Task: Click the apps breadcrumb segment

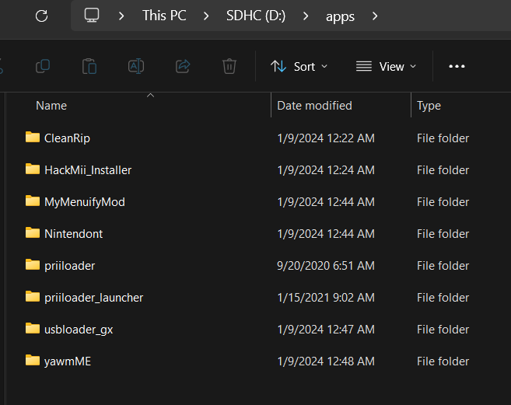Action: click(x=340, y=16)
